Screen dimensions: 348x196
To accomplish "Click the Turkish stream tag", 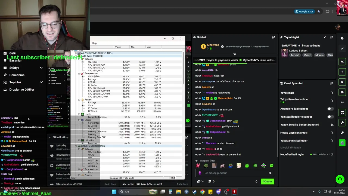I will click(x=295, y=55).
